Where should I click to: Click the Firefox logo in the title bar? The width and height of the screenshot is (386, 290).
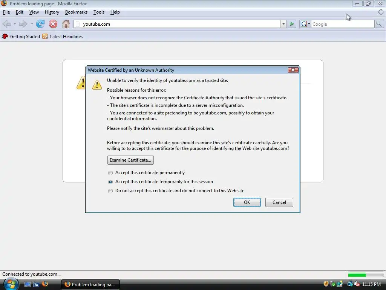(4, 3)
